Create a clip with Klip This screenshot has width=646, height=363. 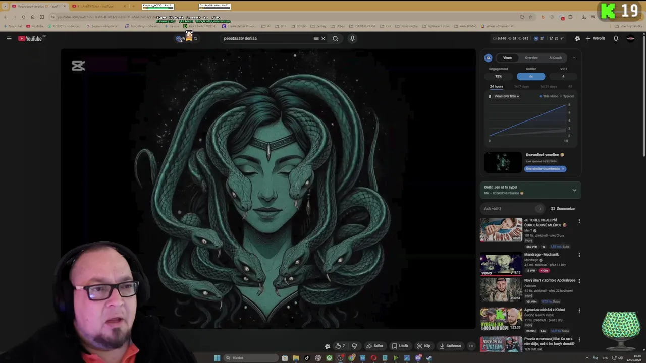424,346
